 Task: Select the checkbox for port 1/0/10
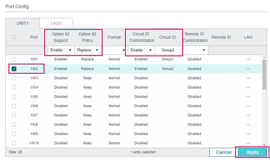click(x=14, y=143)
